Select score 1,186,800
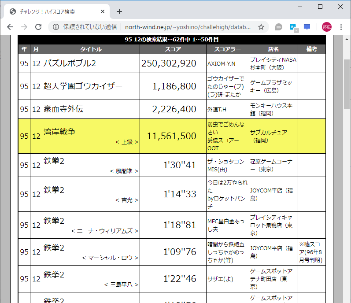351x303 pixels. tap(174, 86)
